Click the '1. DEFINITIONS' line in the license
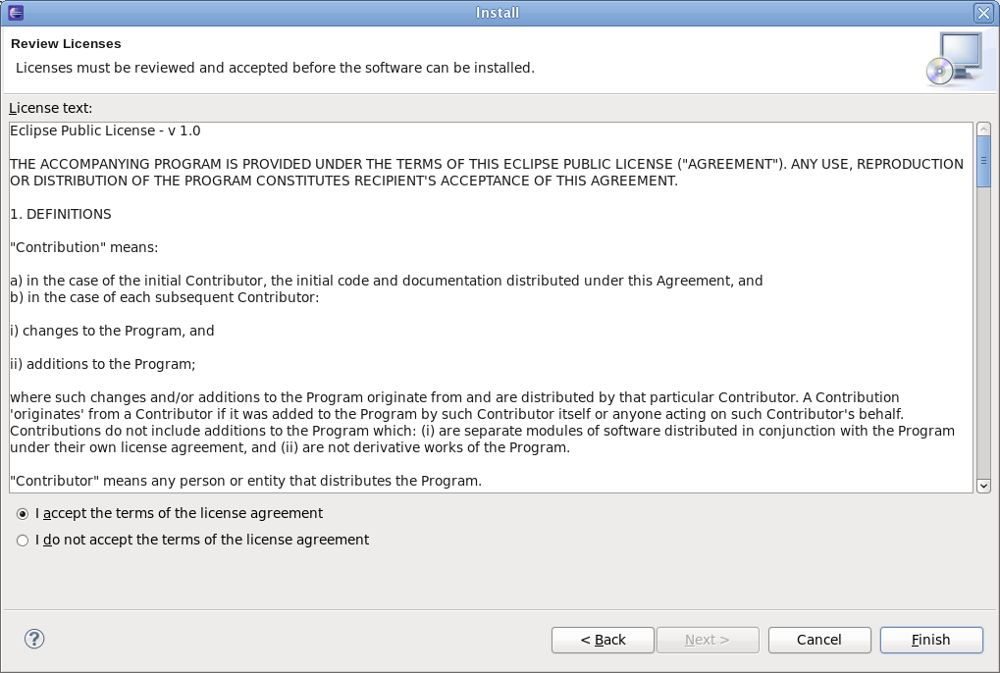Image resolution: width=1000 pixels, height=673 pixels. pos(61,214)
